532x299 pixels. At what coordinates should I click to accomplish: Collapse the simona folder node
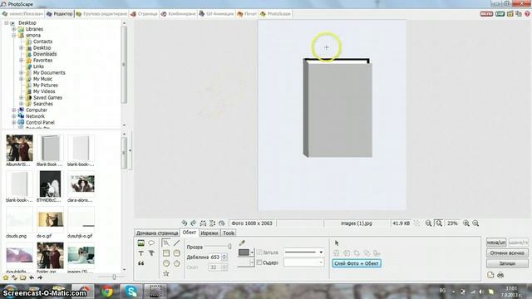click(14, 35)
